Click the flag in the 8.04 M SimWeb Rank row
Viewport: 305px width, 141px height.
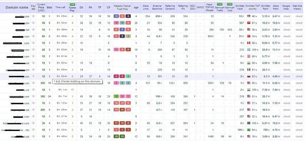pos(249,43)
